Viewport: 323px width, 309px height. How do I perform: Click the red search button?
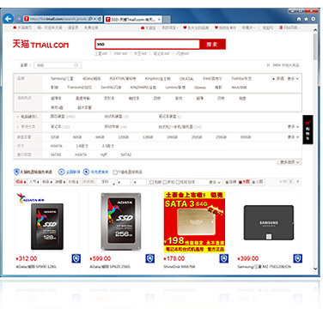212,45
